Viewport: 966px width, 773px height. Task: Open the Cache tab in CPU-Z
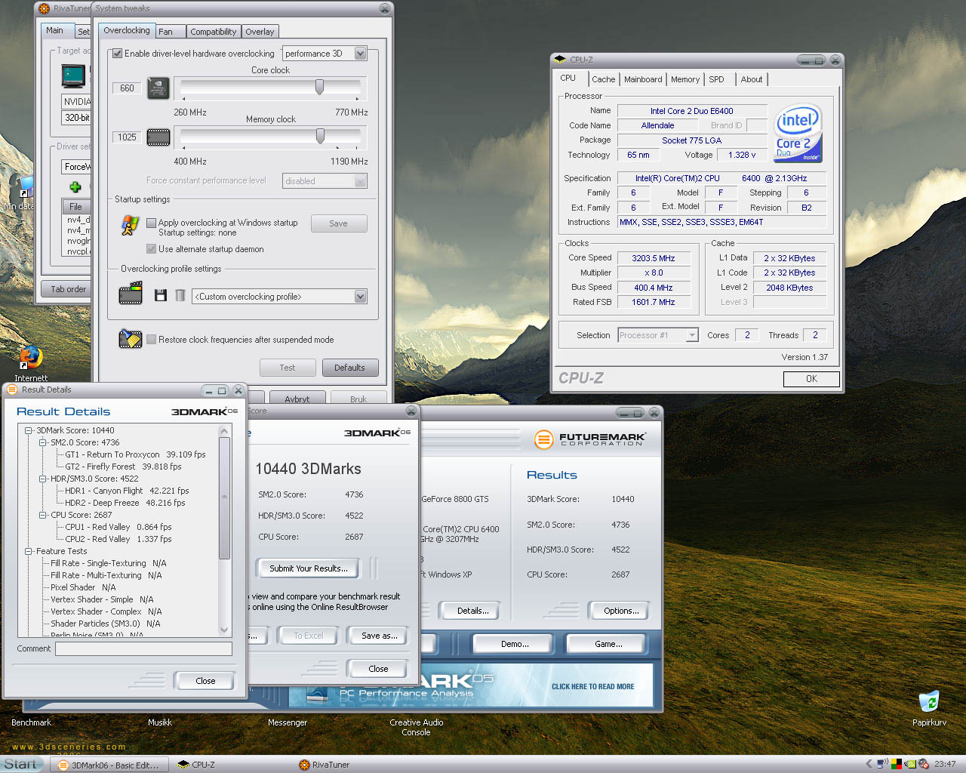pos(603,79)
